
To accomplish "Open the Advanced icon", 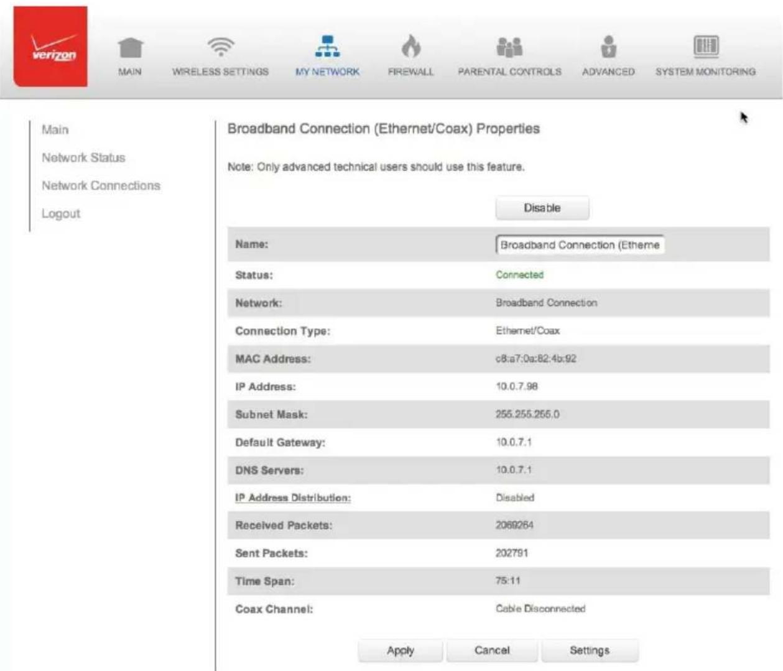I will pyautogui.click(x=608, y=47).
